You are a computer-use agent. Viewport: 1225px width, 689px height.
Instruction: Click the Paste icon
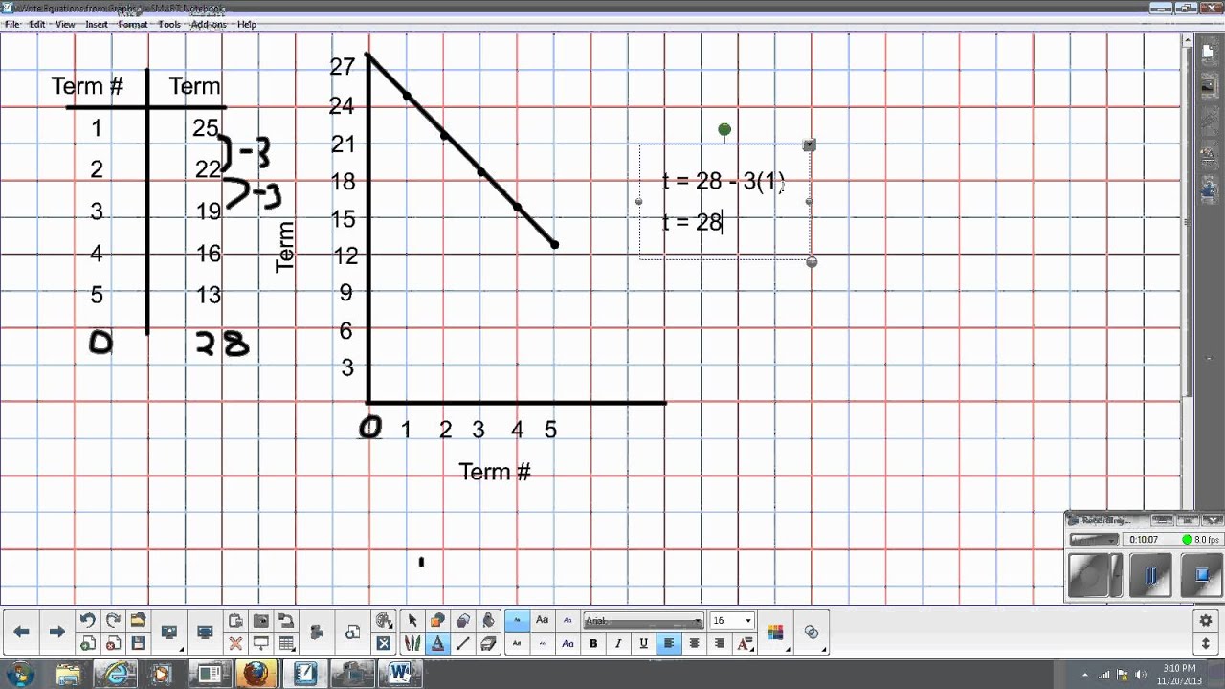coord(235,620)
